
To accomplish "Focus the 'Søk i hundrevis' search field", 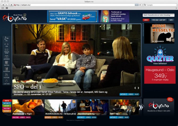I will coord(158,15).
